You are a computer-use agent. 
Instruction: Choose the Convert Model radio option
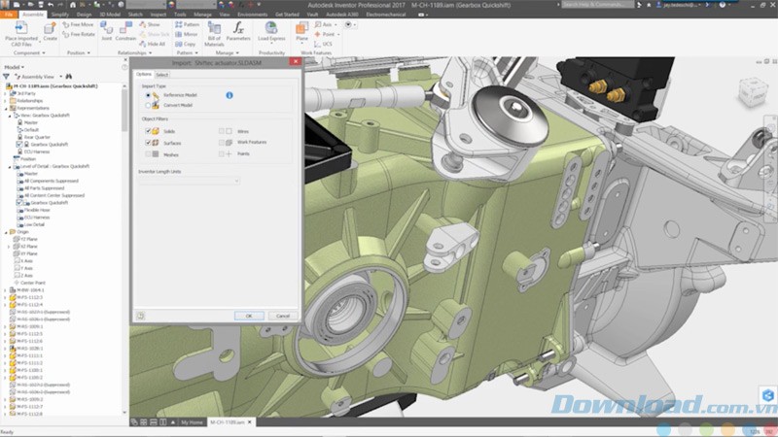click(x=148, y=105)
